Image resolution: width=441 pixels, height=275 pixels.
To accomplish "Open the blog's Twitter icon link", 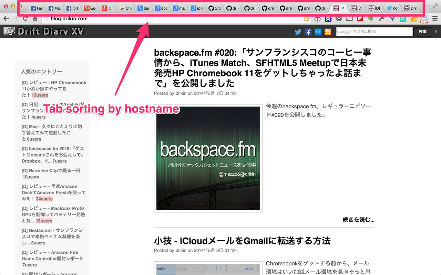I will click(x=298, y=32).
